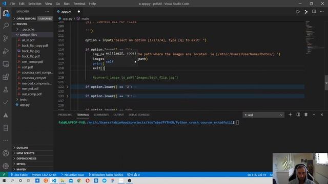Open editor More Actions ellipsis
This screenshot has height=184, width=328.
coord(322,12)
